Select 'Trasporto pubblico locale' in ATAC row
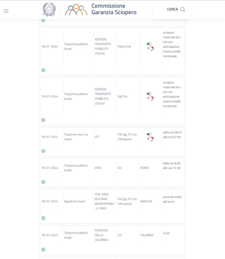 [x=76, y=168]
